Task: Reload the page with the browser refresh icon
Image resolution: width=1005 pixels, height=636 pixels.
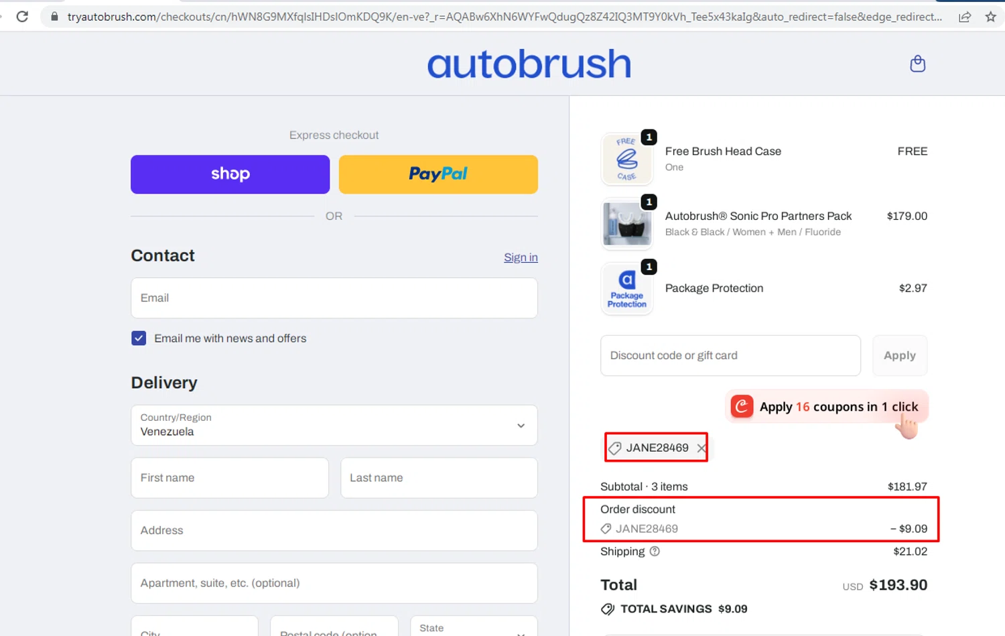Action: click(x=22, y=17)
